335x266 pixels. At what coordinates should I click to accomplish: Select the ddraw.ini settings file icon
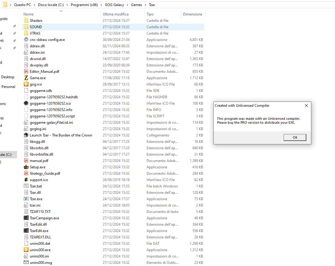26,52
